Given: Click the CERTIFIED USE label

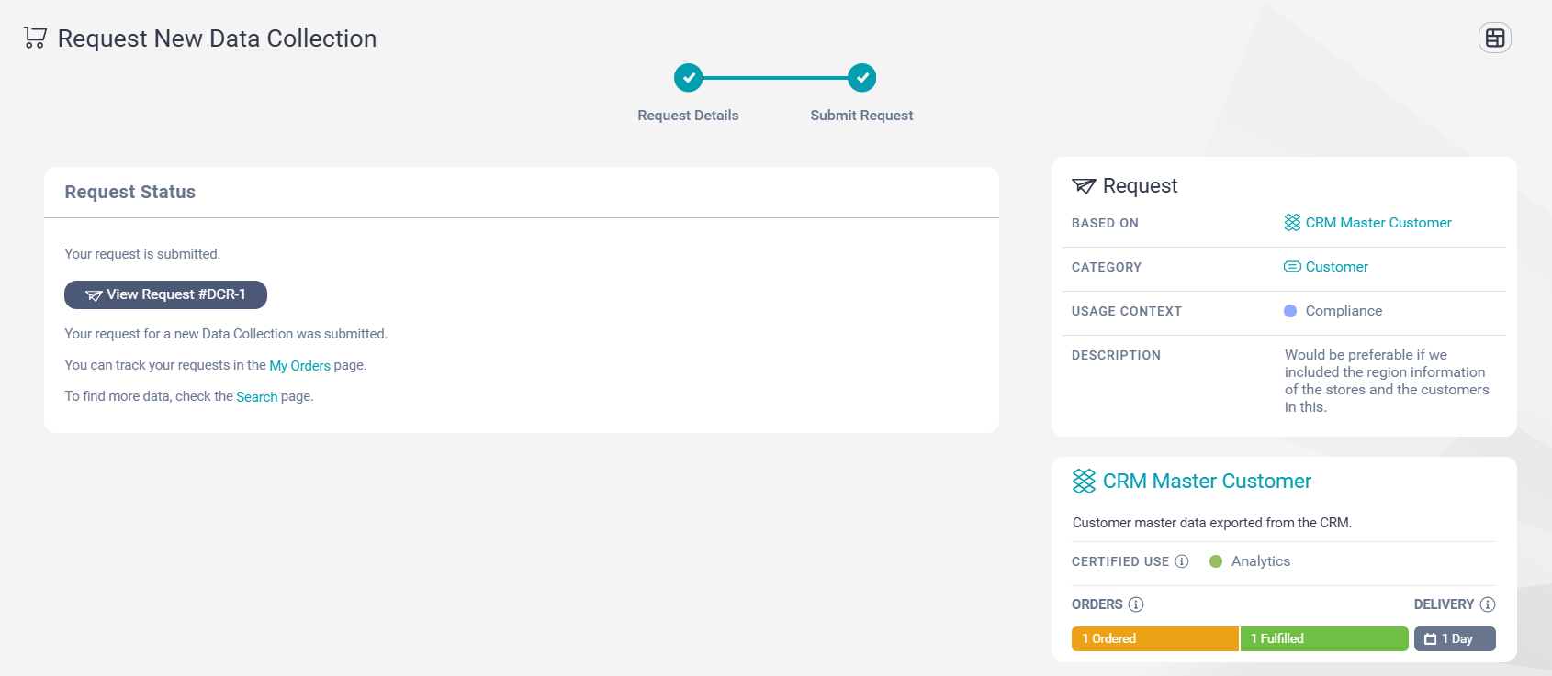Looking at the screenshot, I should 1120,561.
